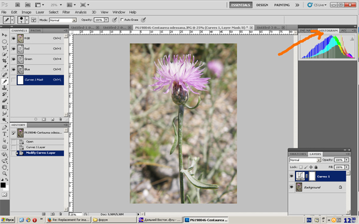
Task: Switch to the Painting workspace
Action: coord(282,5)
